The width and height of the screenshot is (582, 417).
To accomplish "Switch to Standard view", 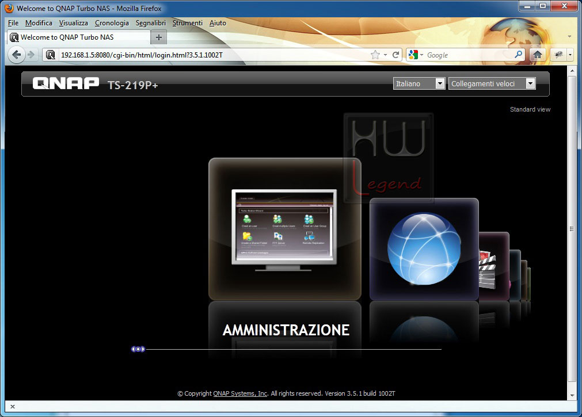I will click(x=530, y=109).
